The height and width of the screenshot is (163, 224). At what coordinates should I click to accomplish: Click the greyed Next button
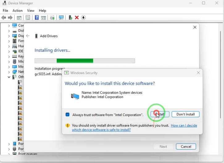coord(163,146)
